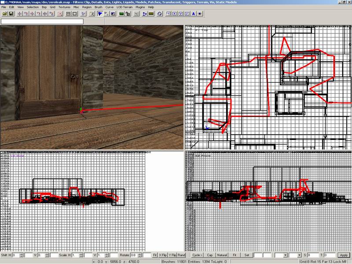352x264 pixels.
Task: Click the CSG subtract nested-squares icon
Action: coord(69,14)
